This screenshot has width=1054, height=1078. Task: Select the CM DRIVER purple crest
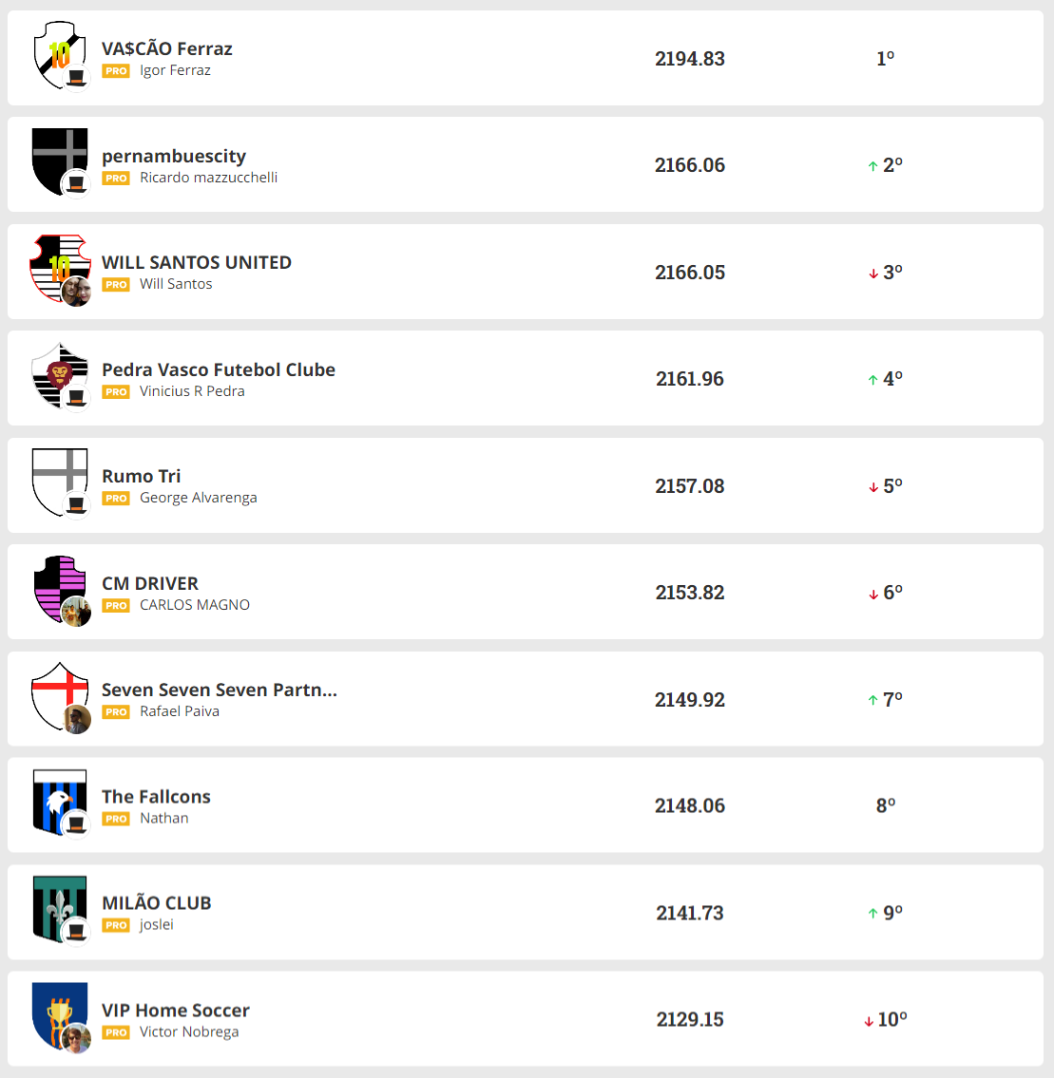click(59, 588)
